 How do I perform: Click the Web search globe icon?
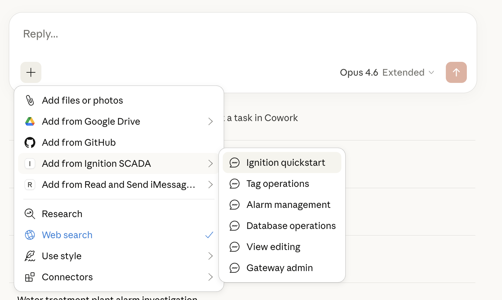(x=30, y=235)
